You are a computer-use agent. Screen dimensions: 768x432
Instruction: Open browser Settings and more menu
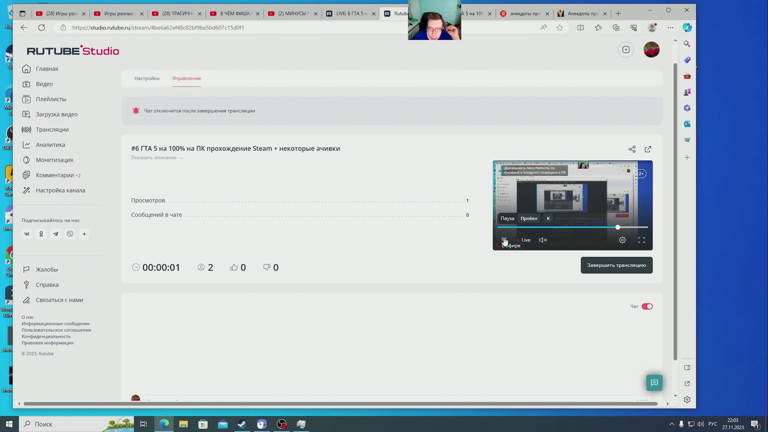coord(670,28)
